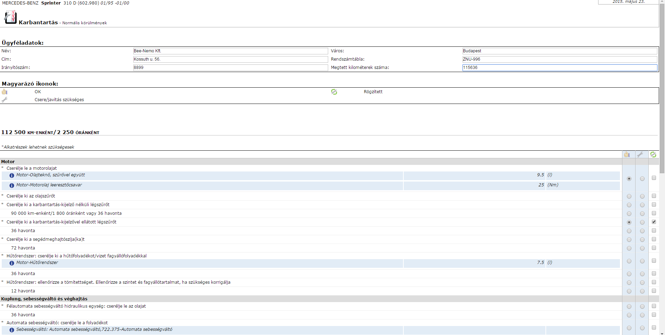Select OK radio for 'Cserélje ki a segédmeghajtószíja(ka)t'
The height and width of the screenshot is (335, 665).
point(629,240)
